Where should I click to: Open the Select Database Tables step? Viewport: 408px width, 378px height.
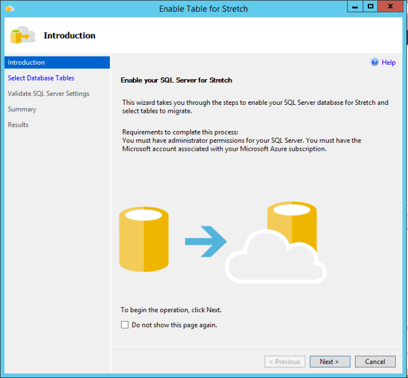(x=41, y=78)
